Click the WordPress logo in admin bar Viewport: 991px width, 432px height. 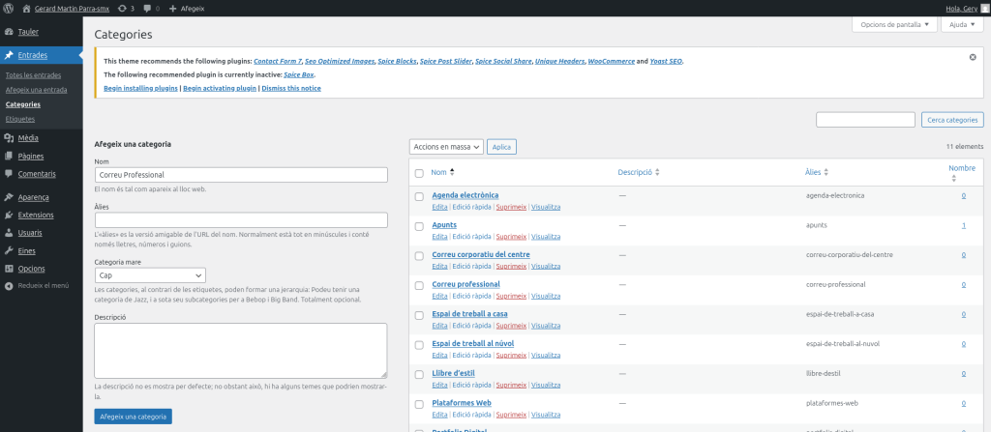point(8,8)
